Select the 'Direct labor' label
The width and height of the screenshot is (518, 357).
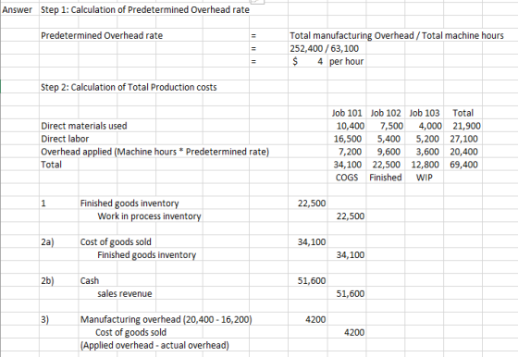pyautogui.click(x=65, y=139)
